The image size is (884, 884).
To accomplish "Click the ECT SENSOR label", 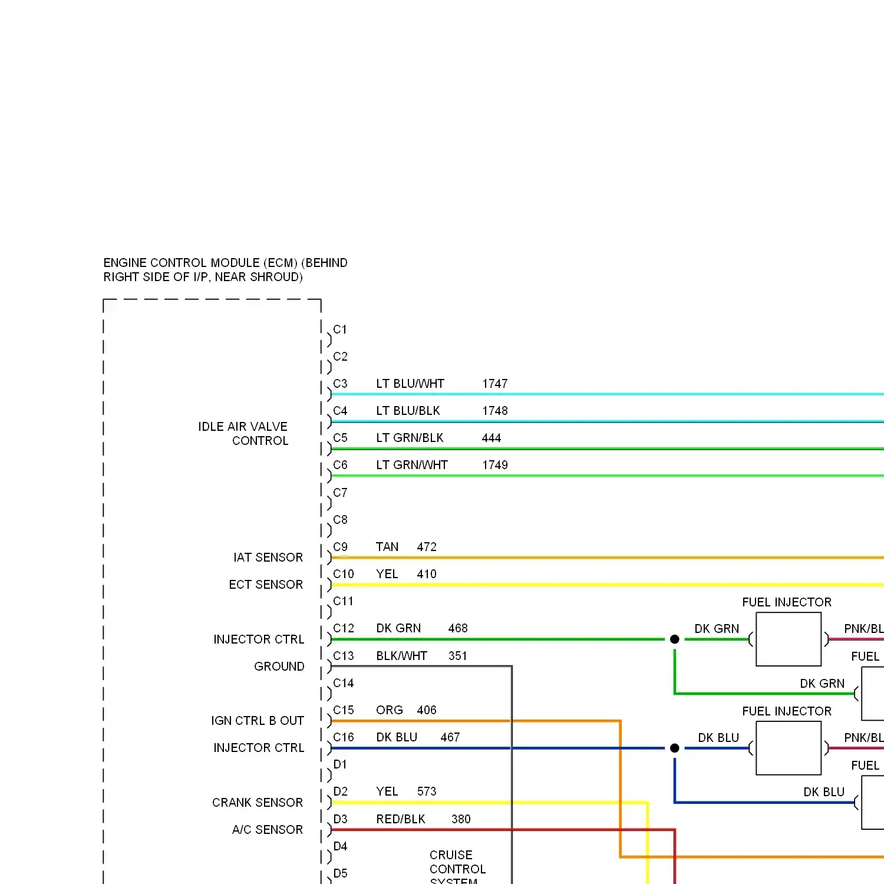I will pos(266,585).
